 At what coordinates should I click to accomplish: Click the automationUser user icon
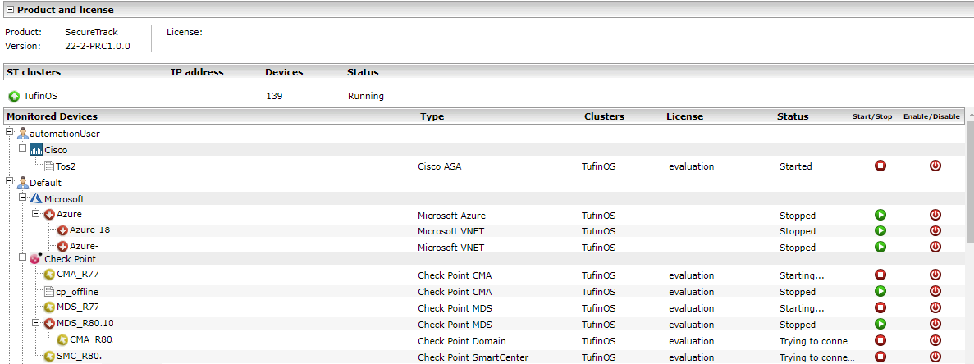tap(23, 134)
